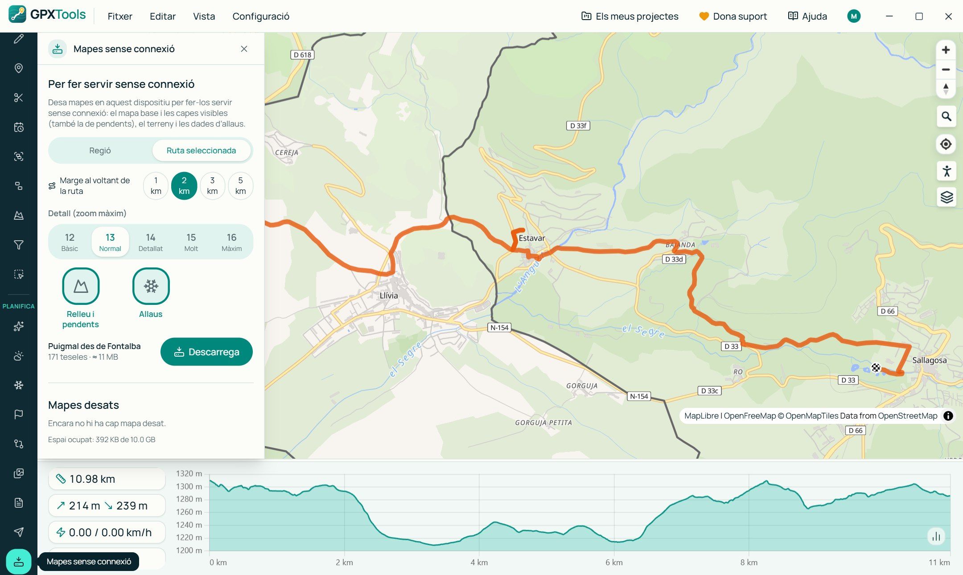963x575 pixels.
Task: Open the time calendar tool
Action: click(x=18, y=127)
